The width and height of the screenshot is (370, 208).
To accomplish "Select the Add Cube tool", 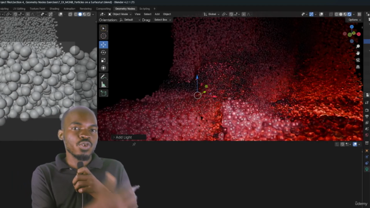I will 103,93.
